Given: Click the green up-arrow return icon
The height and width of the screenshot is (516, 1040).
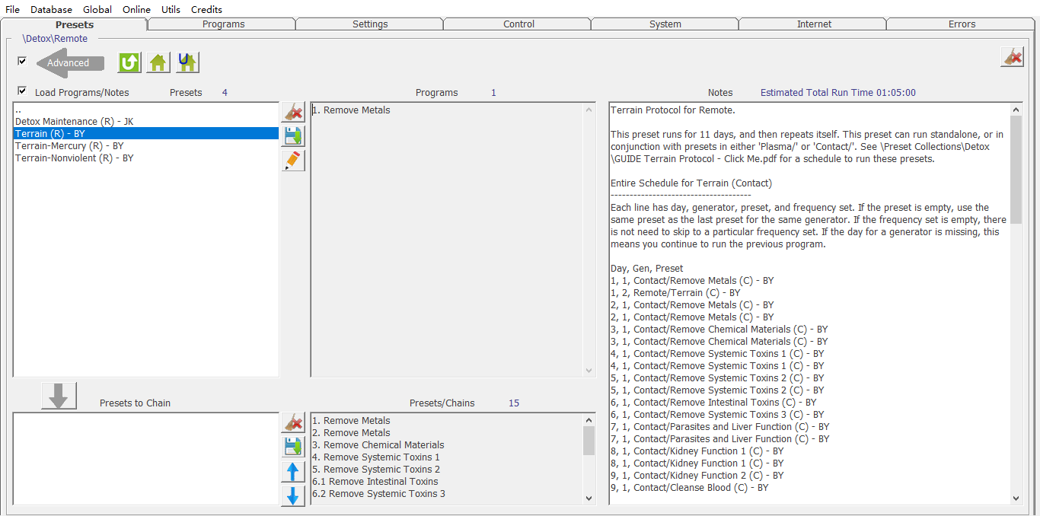Looking at the screenshot, I should pyautogui.click(x=129, y=62).
